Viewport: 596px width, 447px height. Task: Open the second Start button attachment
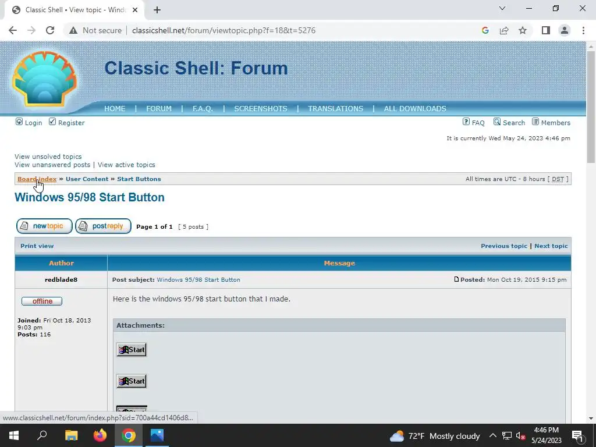pyautogui.click(x=132, y=381)
